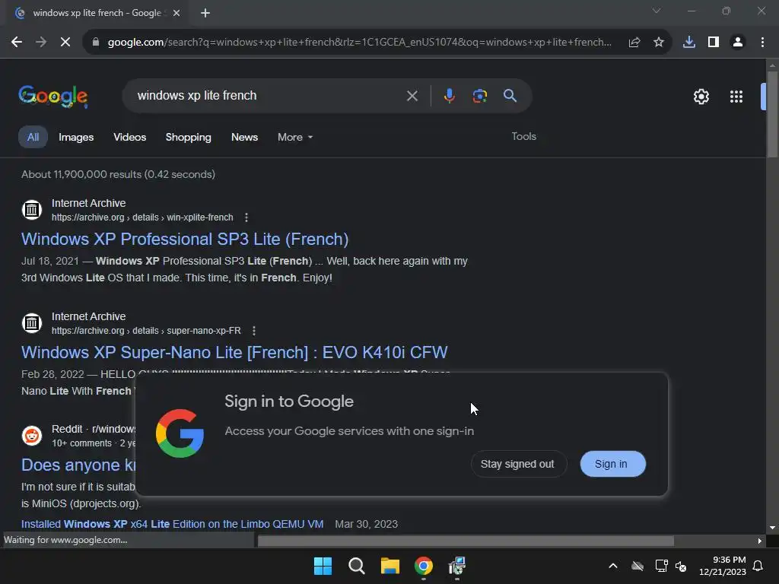The height and width of the screenshot is (584, 779).
Task: Click the https://archive.org win-xplite-french URL
Action: [142, 217]
